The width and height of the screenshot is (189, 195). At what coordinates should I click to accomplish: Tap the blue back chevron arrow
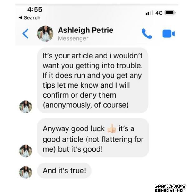[26, 33]
